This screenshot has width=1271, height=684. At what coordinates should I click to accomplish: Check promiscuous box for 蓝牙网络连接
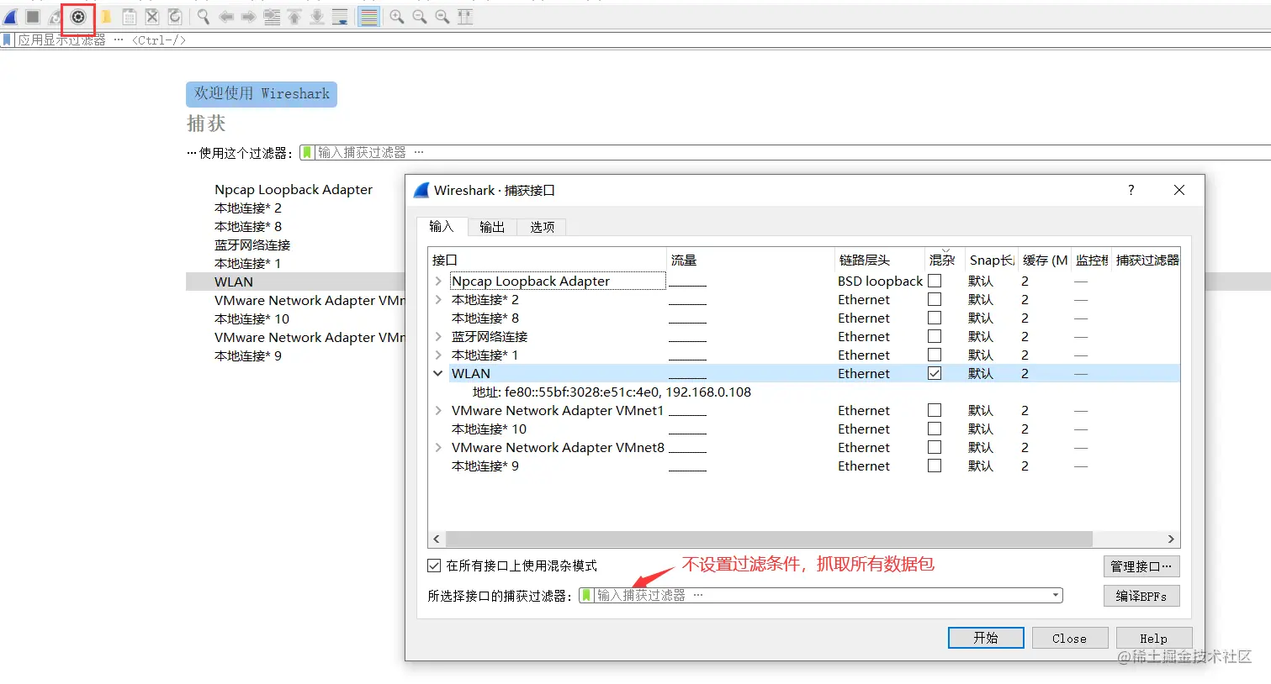935,336
